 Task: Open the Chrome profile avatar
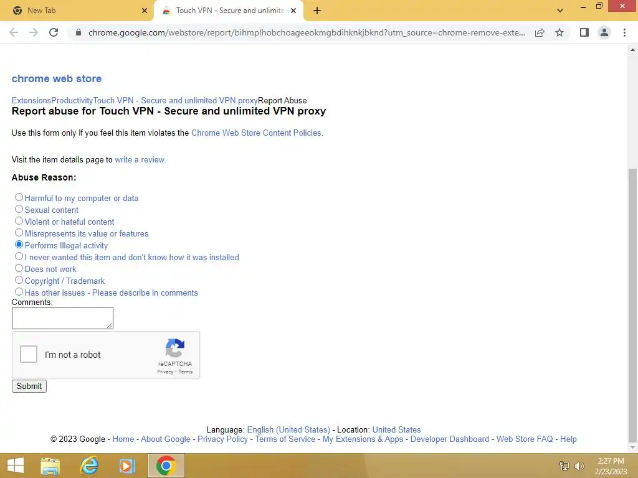click(x=604, y=32)
